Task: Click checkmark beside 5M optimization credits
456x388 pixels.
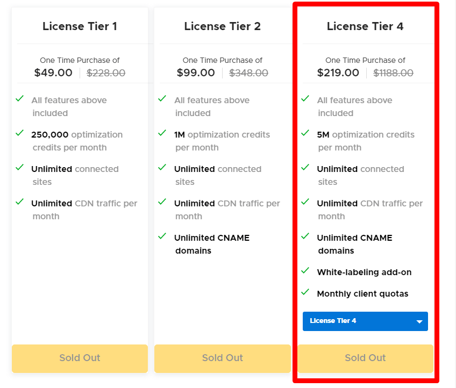Action: coord(305,133)
